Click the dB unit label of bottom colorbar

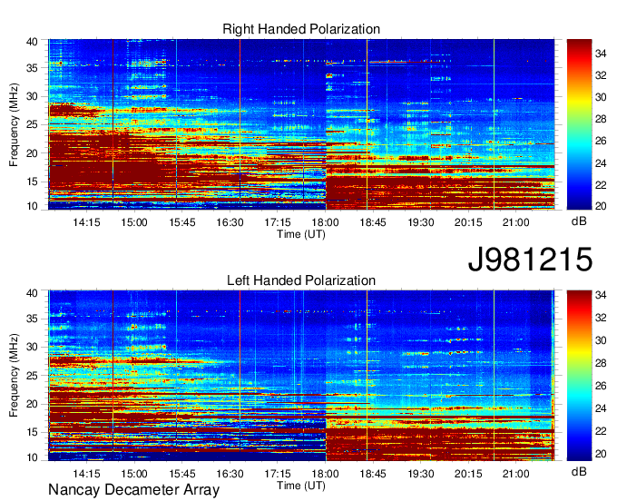point(579,471)
